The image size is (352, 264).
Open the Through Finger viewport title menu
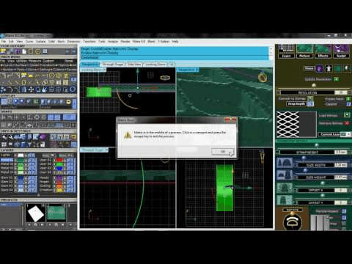[94, 150]
